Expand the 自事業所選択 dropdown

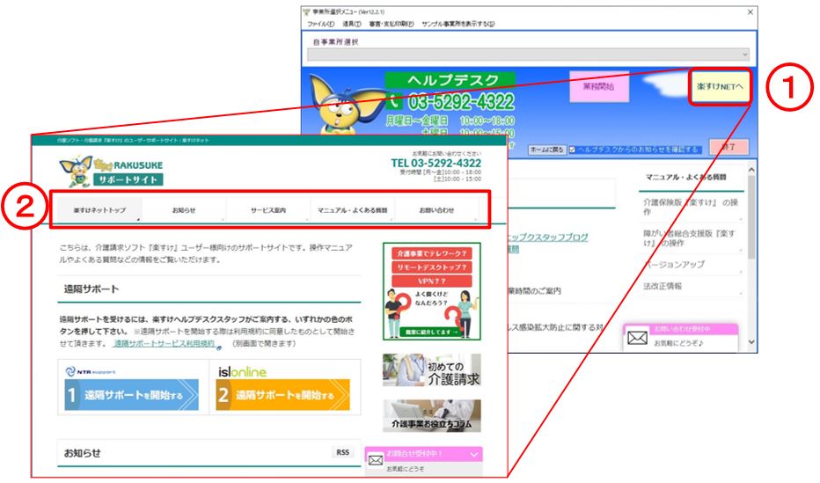coord(528,55)
